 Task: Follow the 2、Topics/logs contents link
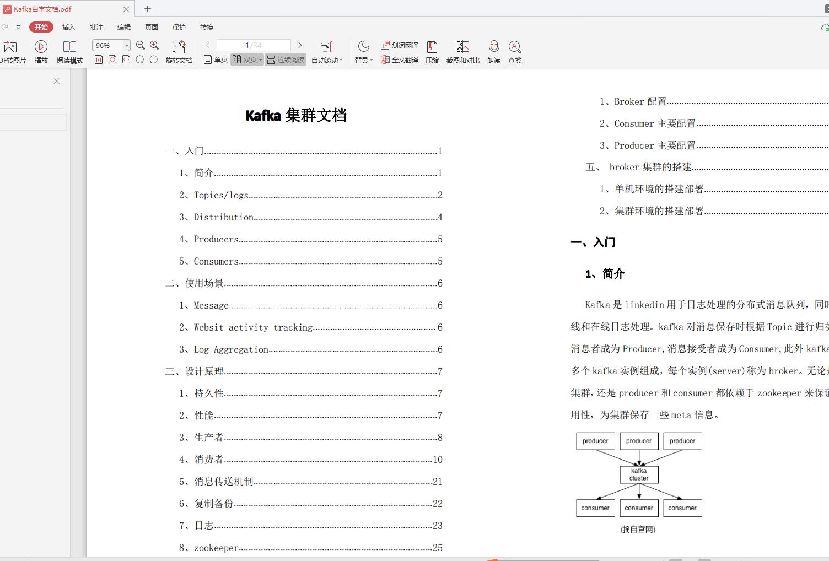point(310,195)
